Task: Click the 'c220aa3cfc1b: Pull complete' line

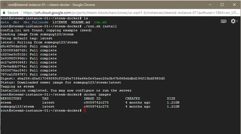Action: (x=29, y=54)
